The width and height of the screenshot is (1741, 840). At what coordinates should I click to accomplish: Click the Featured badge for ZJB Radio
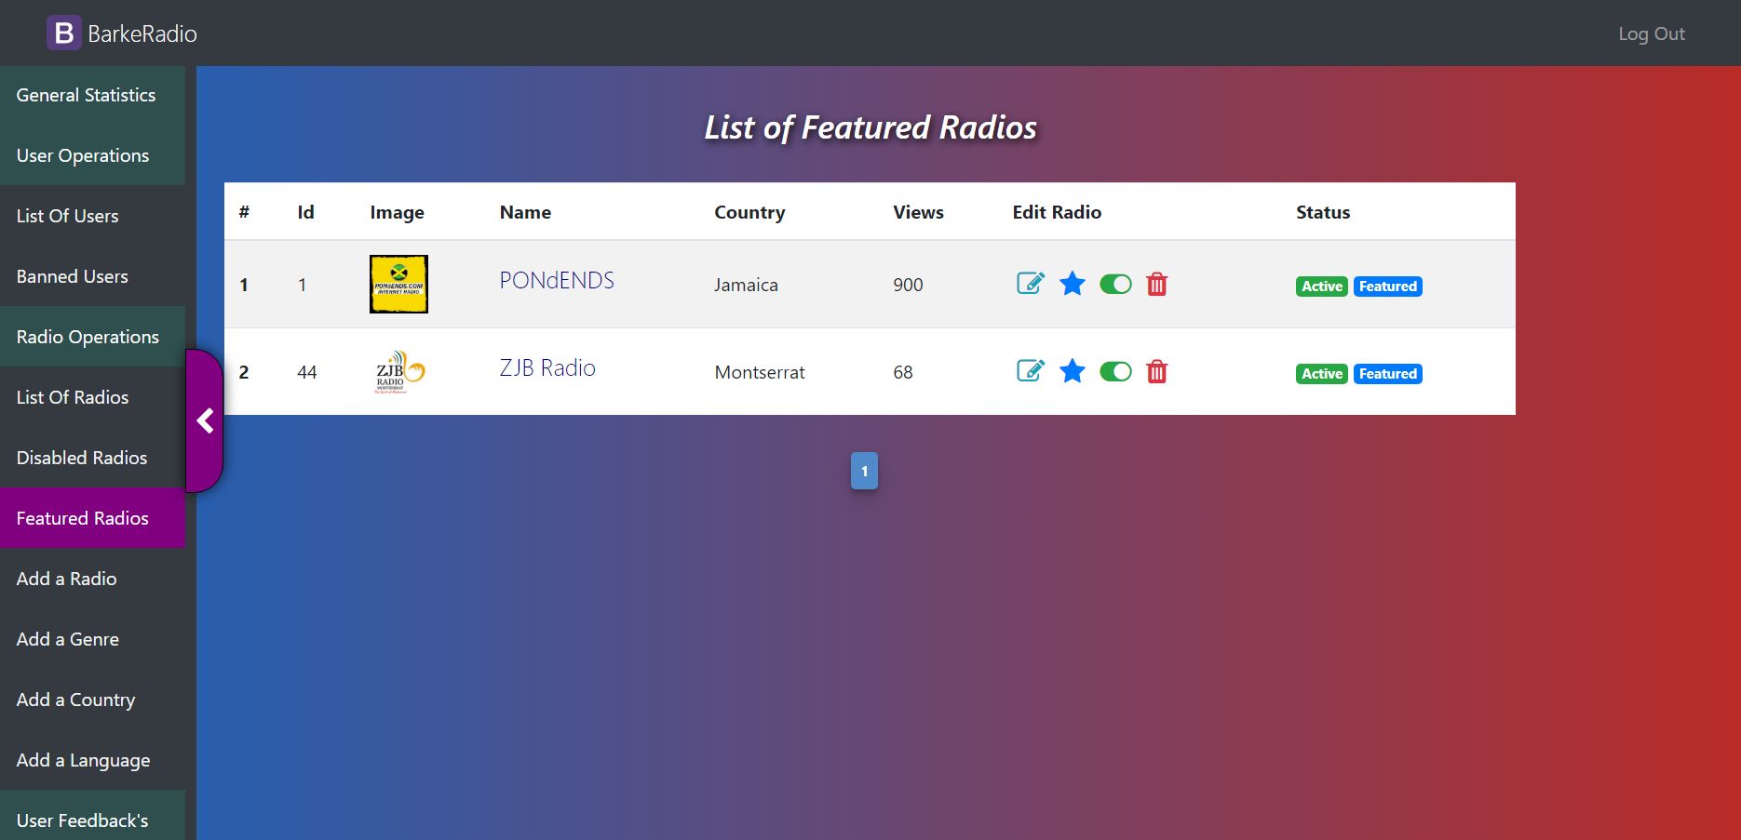point(1388,374)
